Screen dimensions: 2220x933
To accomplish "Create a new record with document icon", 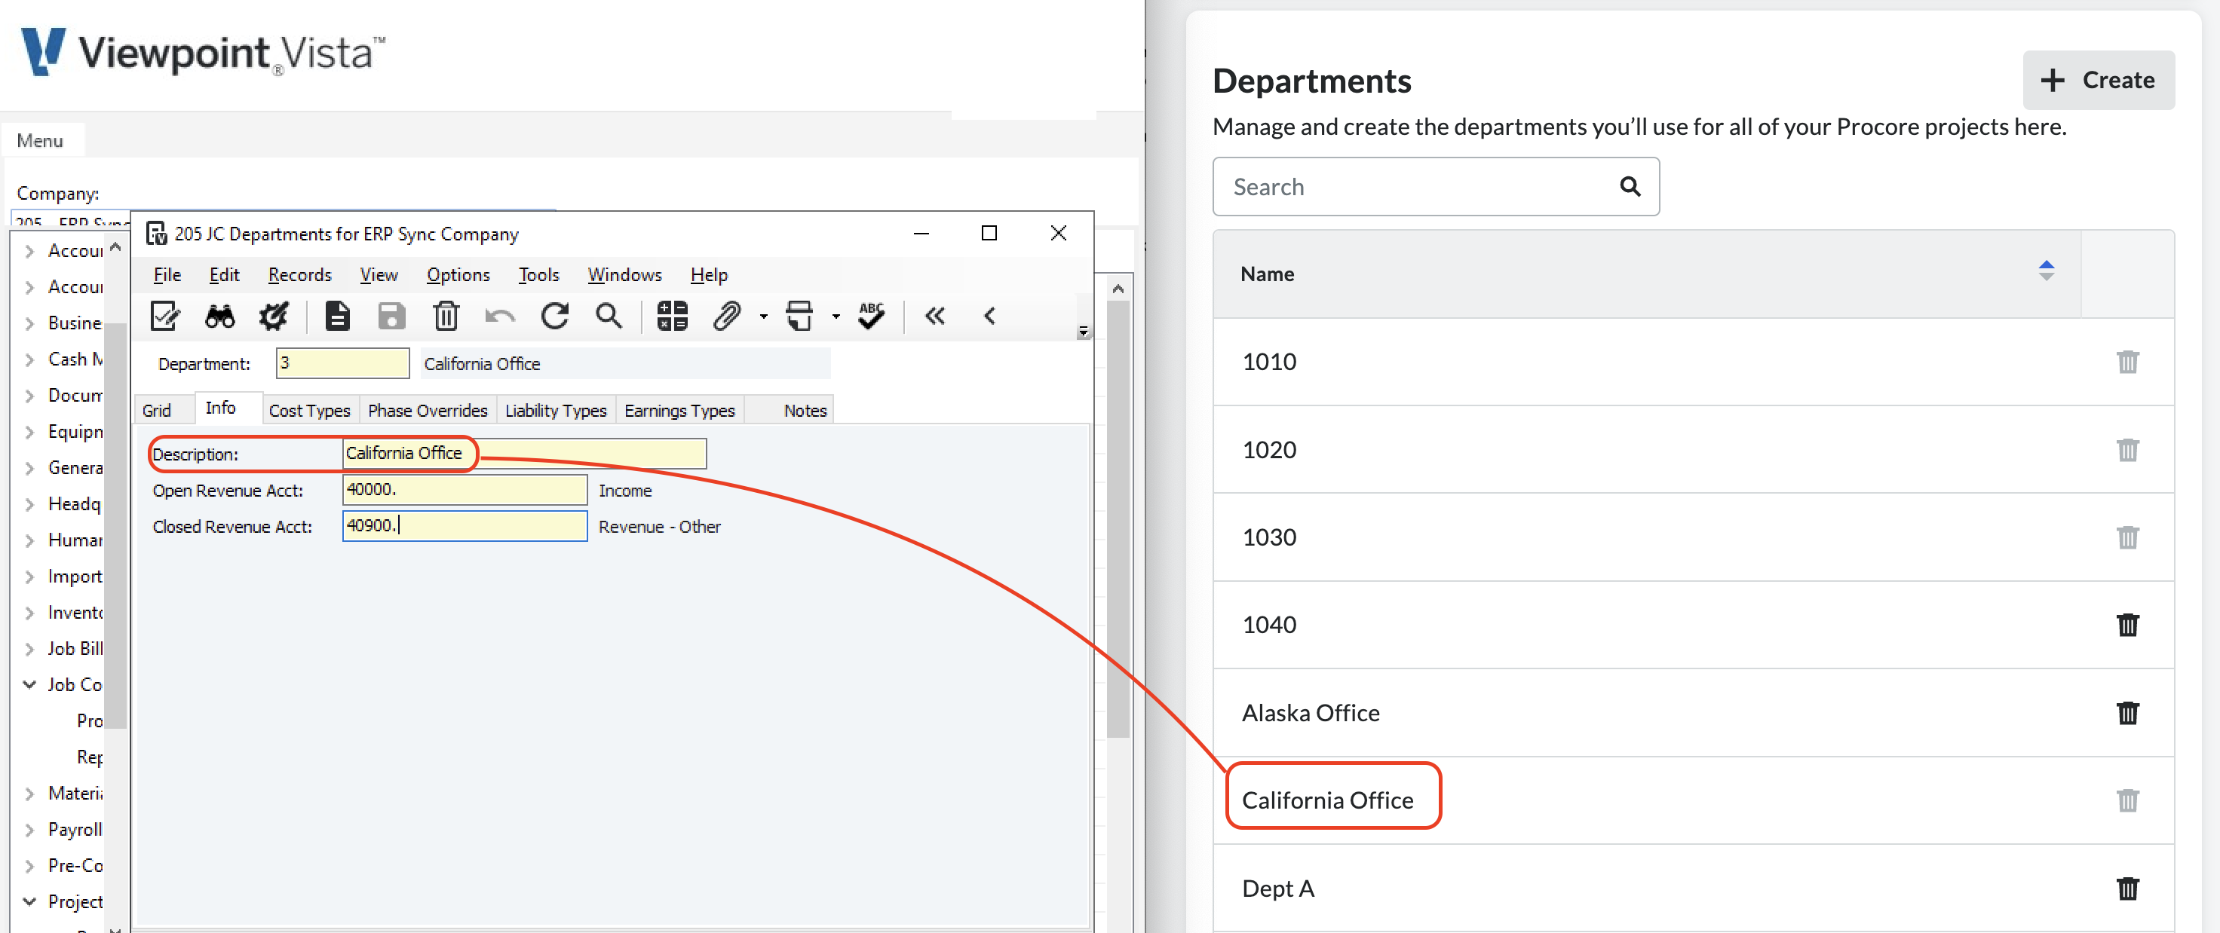I will [x=337, y=317].
